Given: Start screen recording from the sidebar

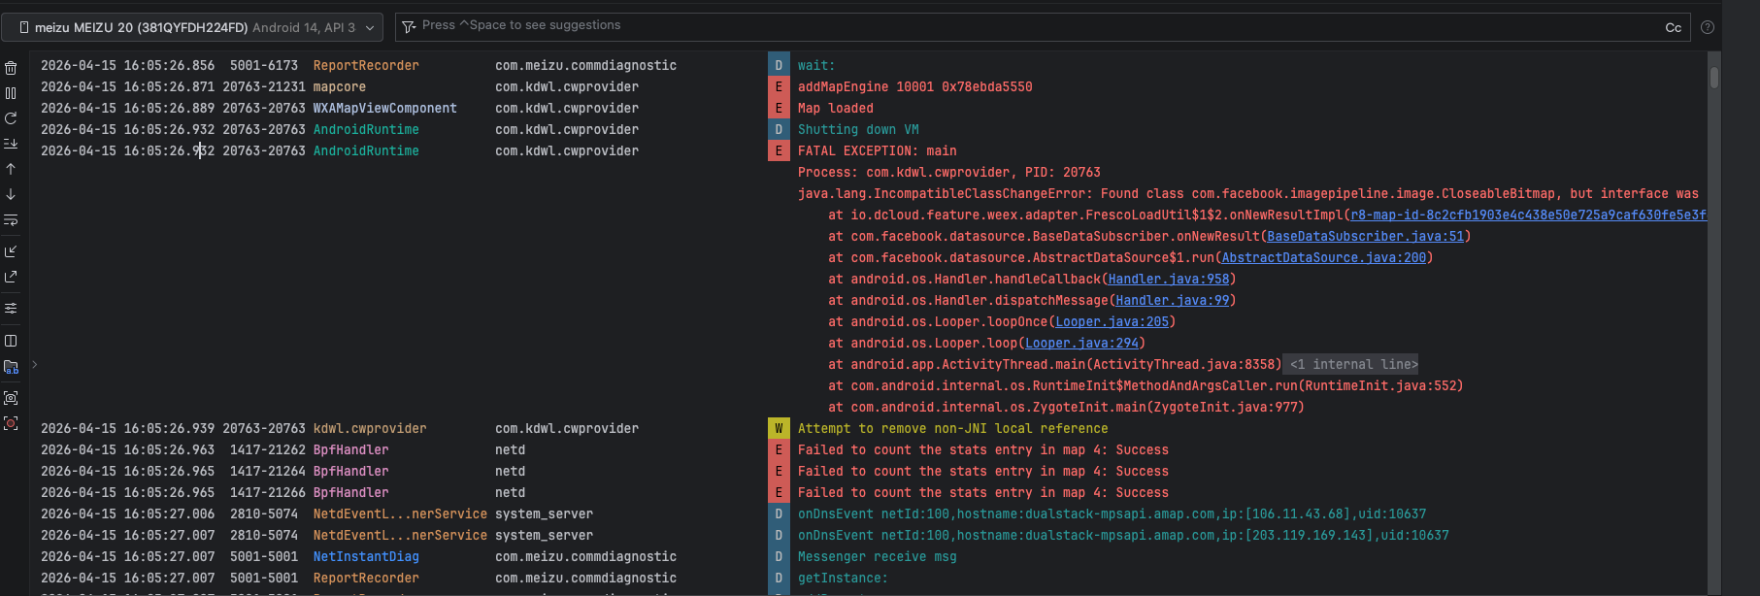Looking at the screenshot, I should coord(11,423).
